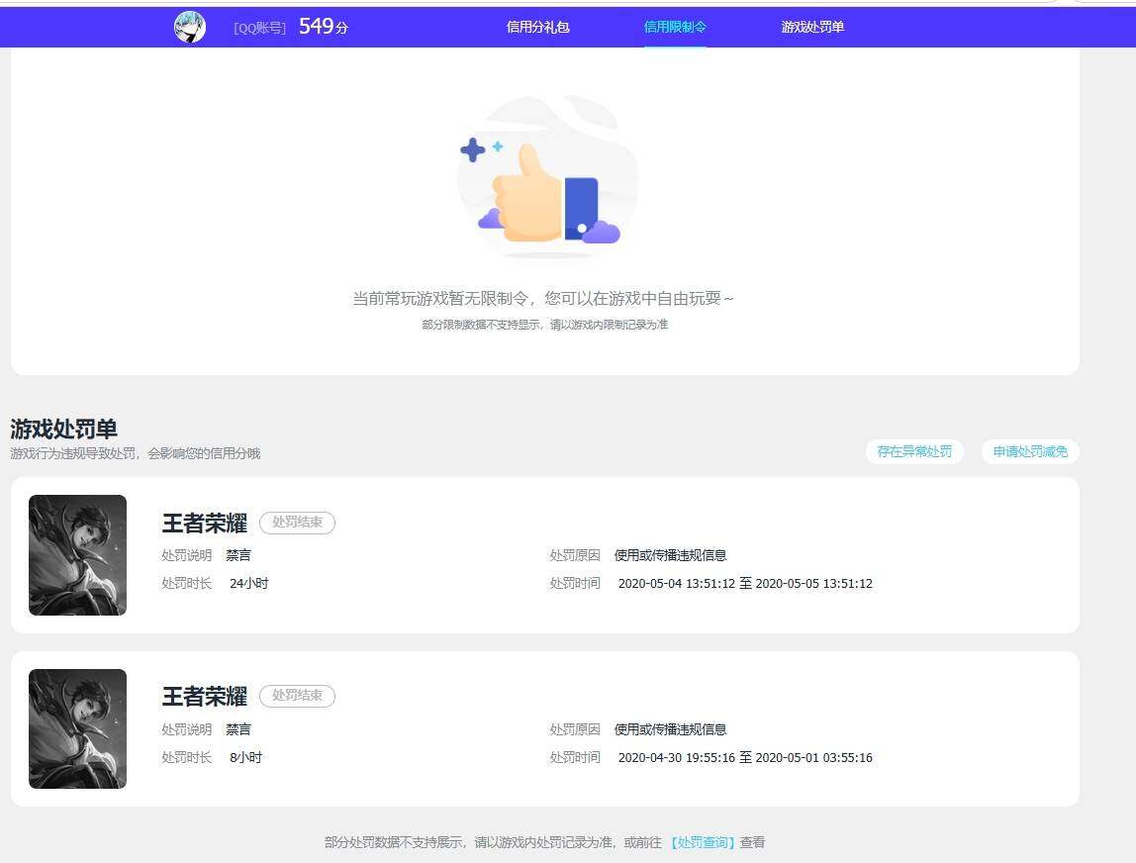Click 处罚结束 badge on 8小时 penalty card
Image resolution: width=1136 pixels, height=863 pixels.
coord(297,696)
